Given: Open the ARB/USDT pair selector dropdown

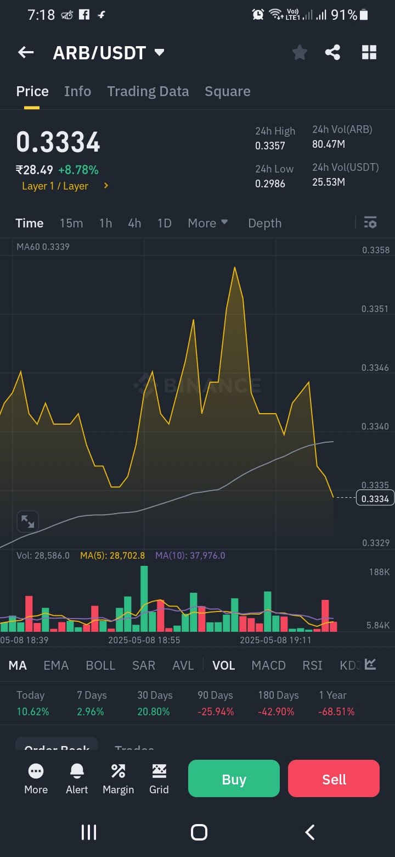Looking at the screenshot, I should pyautogui.click(x=160, y=53).
